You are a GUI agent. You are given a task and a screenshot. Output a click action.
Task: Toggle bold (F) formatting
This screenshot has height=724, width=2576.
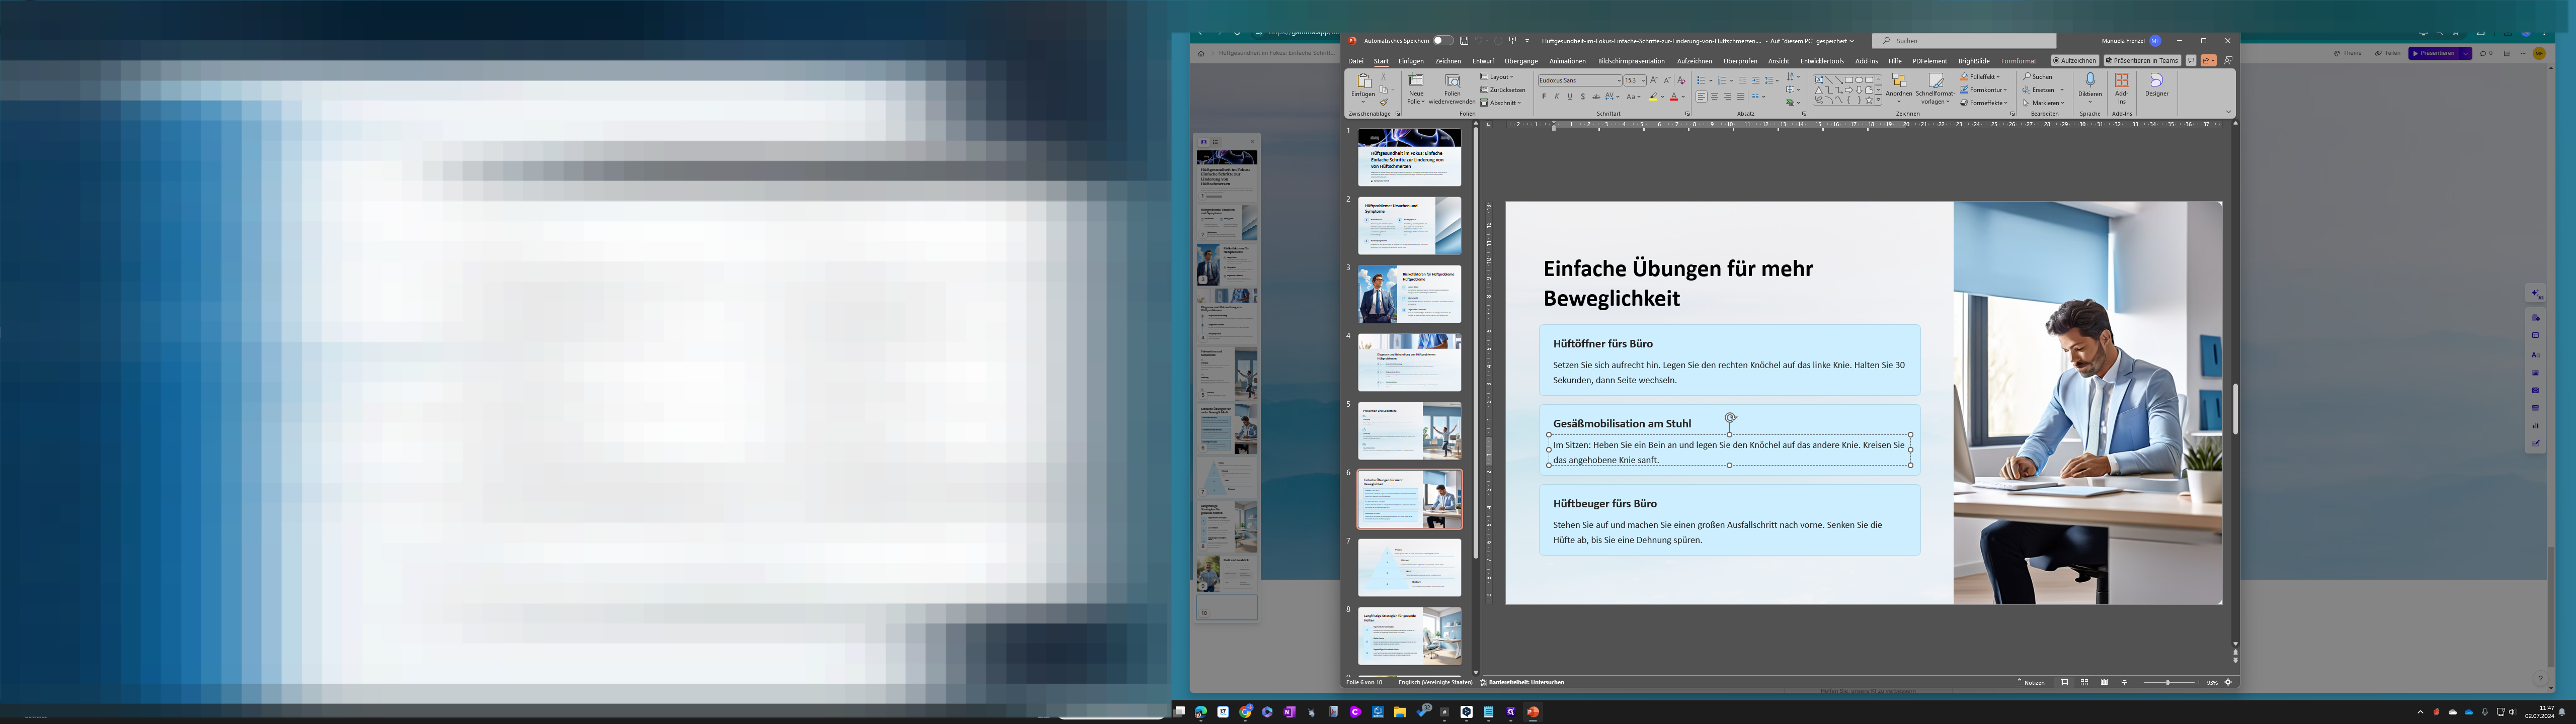click(x=1544, y=97)
